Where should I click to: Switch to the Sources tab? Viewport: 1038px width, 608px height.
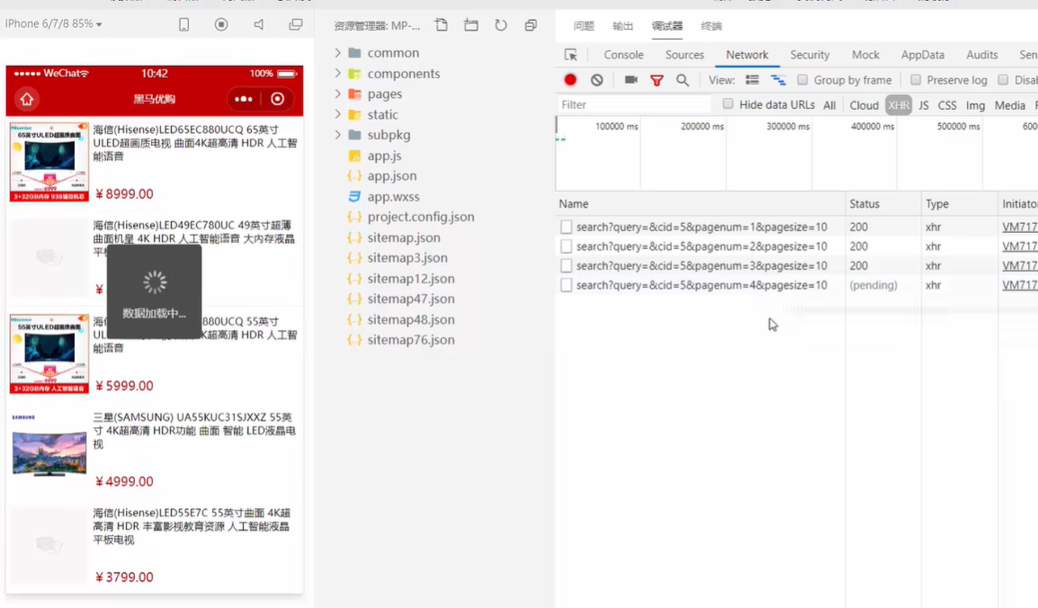pyautogui.click(x=685, y=55)
